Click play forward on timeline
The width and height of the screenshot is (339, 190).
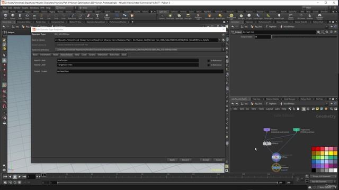(20, 177)
